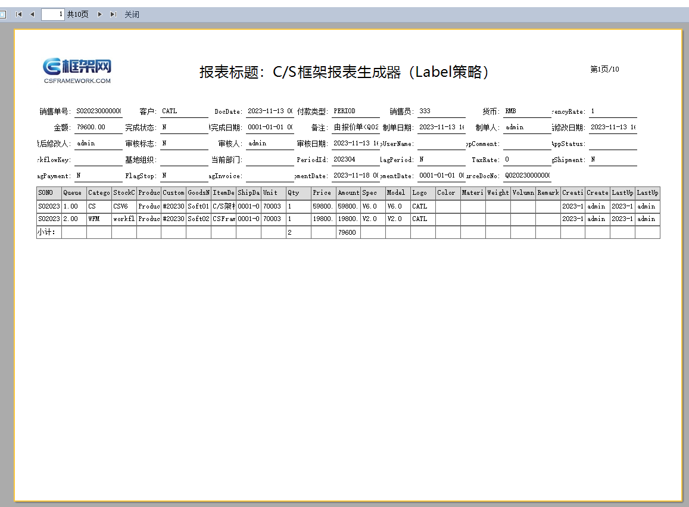The height and width of the screenshot is (507, 689).
Task: Go to the previous page
Action: click(x=32, y=14)
